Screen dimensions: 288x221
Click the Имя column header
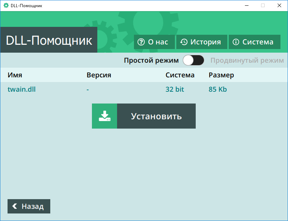15,75
